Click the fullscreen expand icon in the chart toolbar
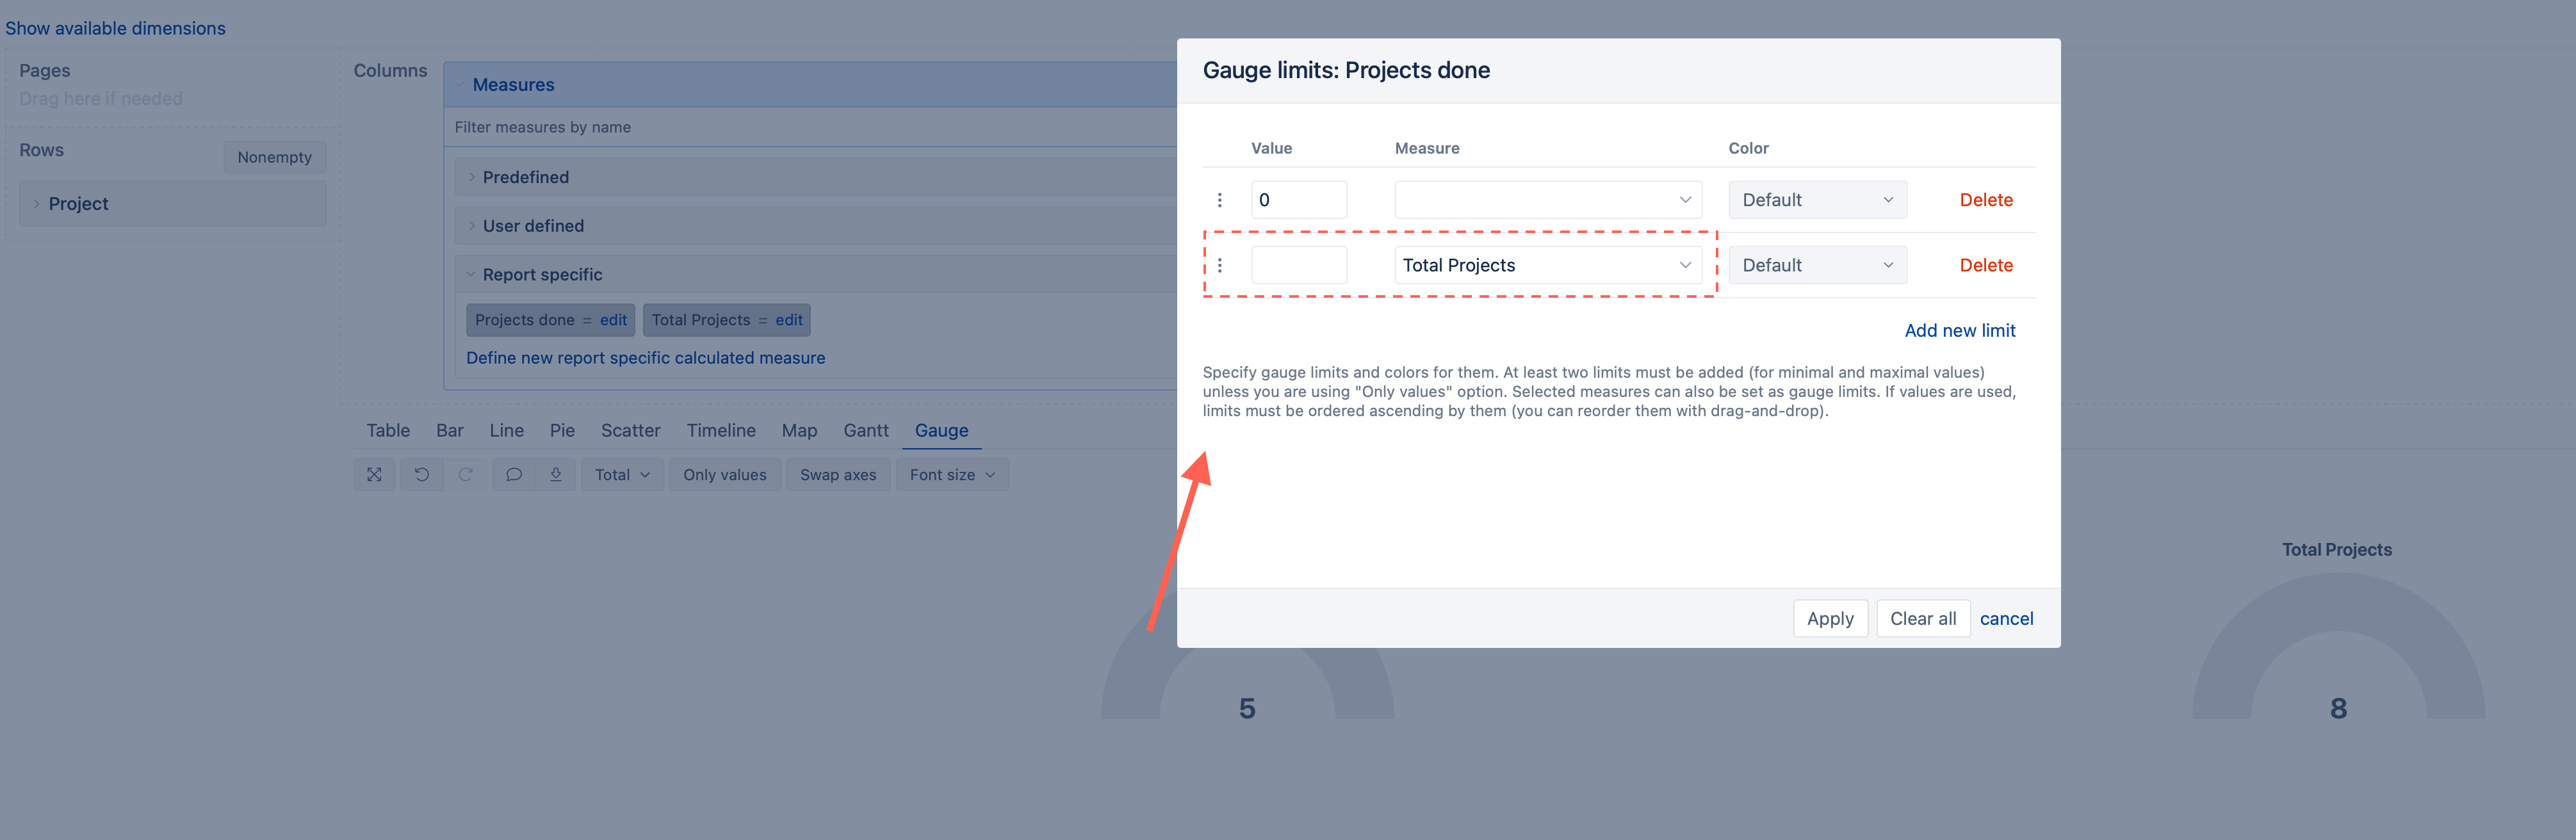The image size is (2576, 840). click(x=374, y=475)
